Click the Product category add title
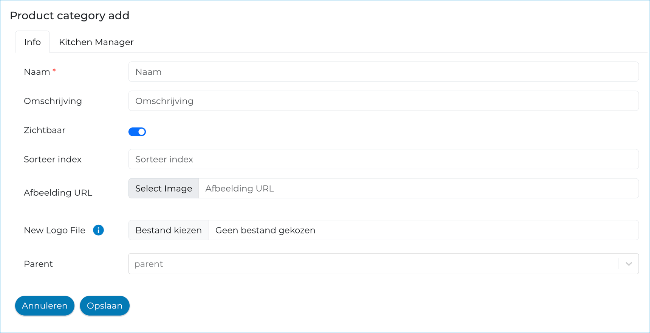 point(70,15)
